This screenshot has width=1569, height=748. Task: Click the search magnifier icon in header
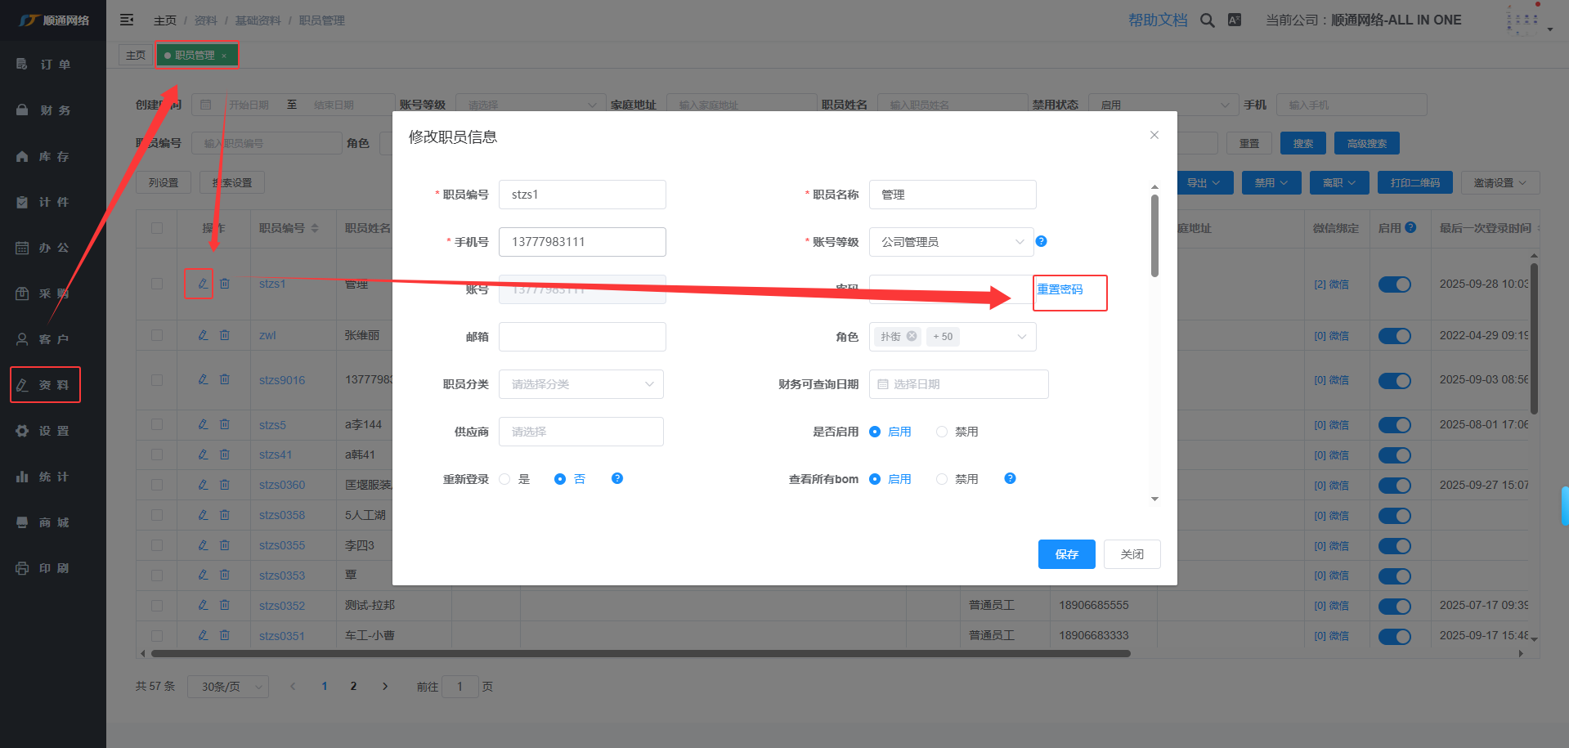[1207, 20]
